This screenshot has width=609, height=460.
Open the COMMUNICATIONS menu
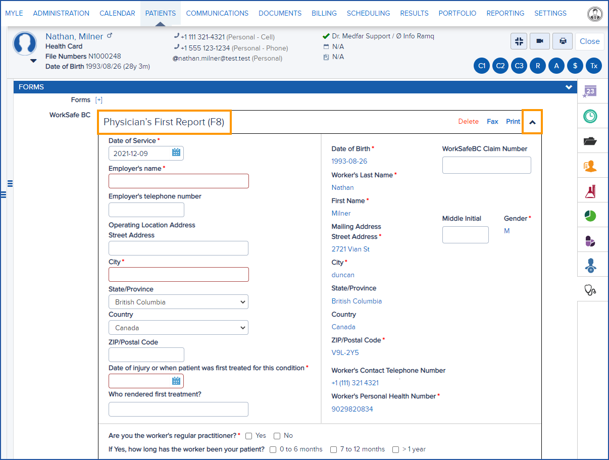[217, 13]
